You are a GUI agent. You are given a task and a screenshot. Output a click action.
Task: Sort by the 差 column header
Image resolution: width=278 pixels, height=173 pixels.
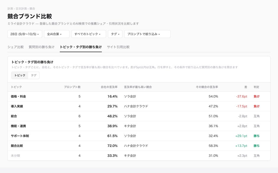[246, 87]
